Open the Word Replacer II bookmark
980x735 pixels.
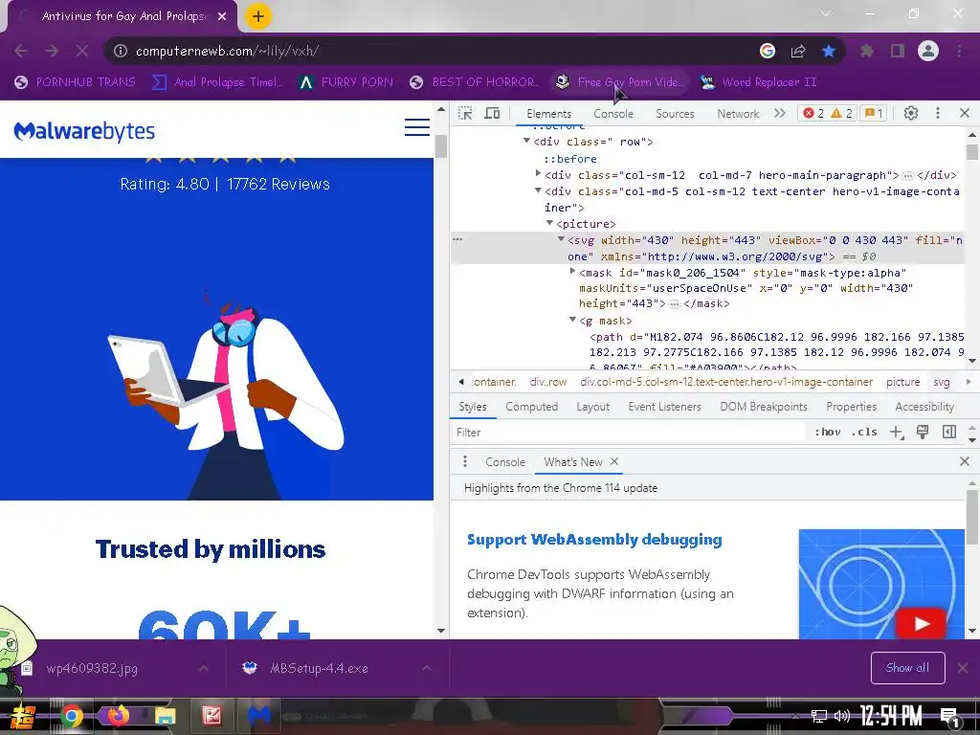coord(759,82)
